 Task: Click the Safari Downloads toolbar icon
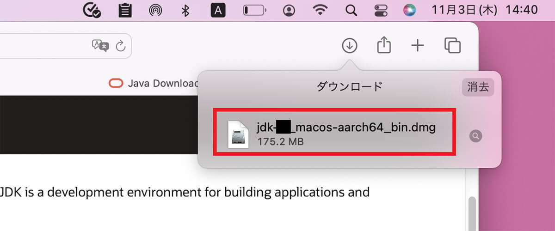(350, 45)
